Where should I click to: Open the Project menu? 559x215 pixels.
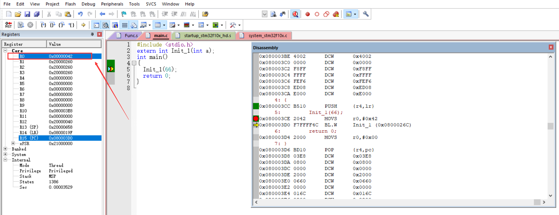tap(52, 4)
